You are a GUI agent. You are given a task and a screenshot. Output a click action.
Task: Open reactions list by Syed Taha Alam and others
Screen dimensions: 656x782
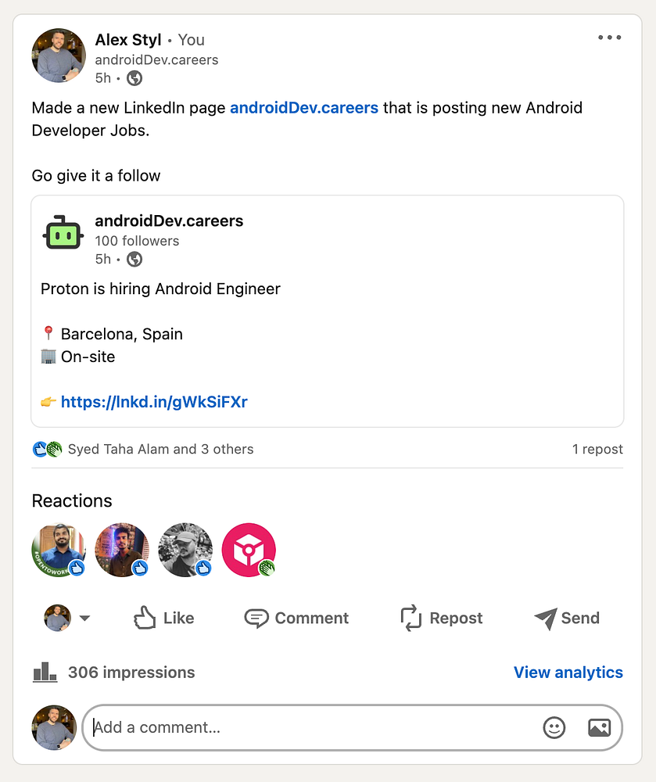coord(160,449)
